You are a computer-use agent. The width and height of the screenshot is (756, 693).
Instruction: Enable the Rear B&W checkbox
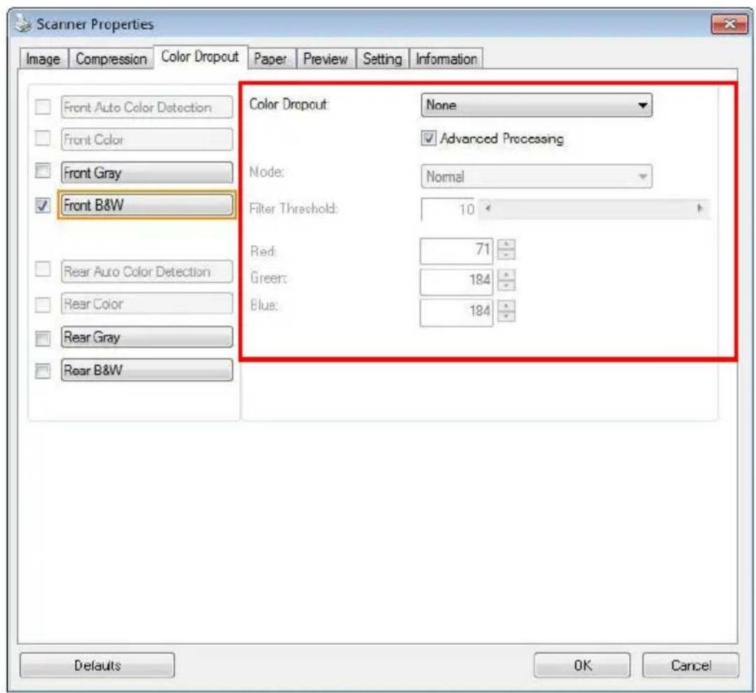pyautogui.click(x=43, y=371)
